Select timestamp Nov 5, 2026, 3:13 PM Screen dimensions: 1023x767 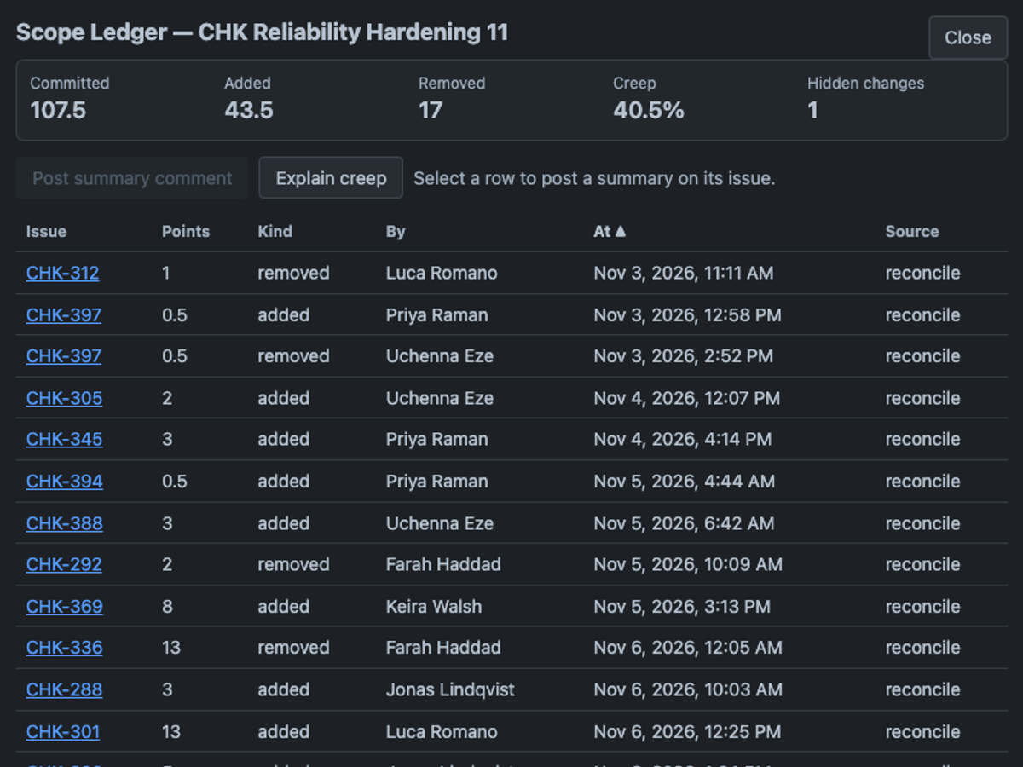pyautogui.click(x=682, y=607)
